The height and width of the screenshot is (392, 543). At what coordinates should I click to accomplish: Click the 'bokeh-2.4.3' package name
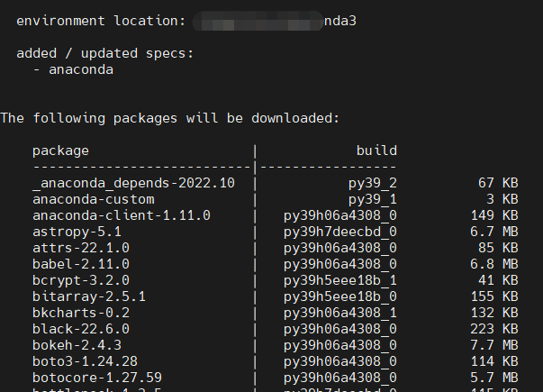point(77,345)
